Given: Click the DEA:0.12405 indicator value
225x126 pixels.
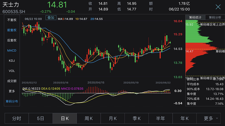Looking at the screenshot, I should click(51, 88).
